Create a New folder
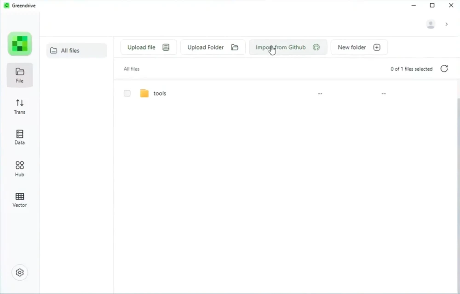 (359, 47)
